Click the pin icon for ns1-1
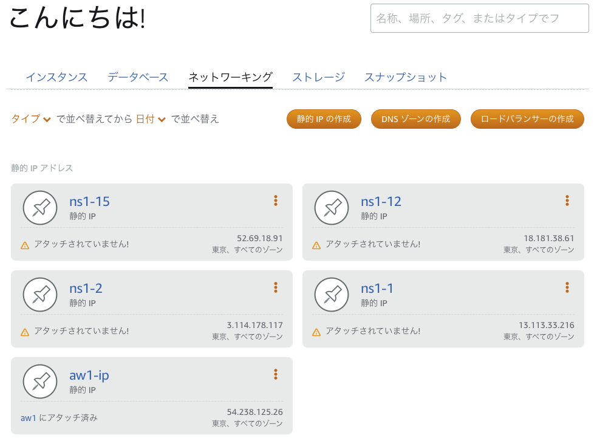The image size is (597, 438). coord(332,295)
